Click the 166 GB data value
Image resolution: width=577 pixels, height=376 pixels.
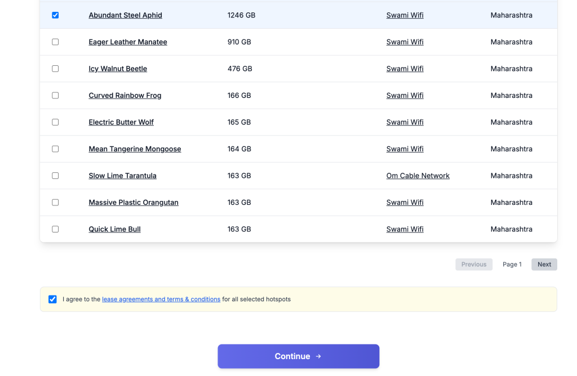coord(239,96)
